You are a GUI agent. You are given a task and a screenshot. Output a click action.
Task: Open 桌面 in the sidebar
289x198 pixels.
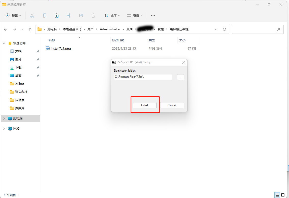click(18, 76)
